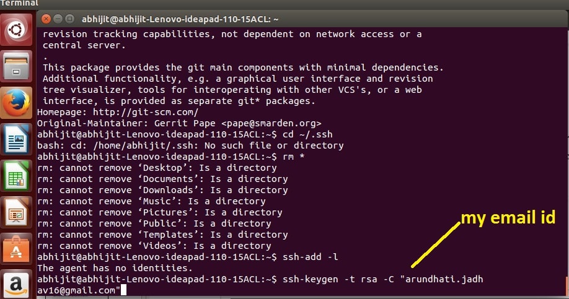This screenshot has height=299, width=569.
Task: Open the Ubuntu Dash home launcher
Action: coord(16,30)
